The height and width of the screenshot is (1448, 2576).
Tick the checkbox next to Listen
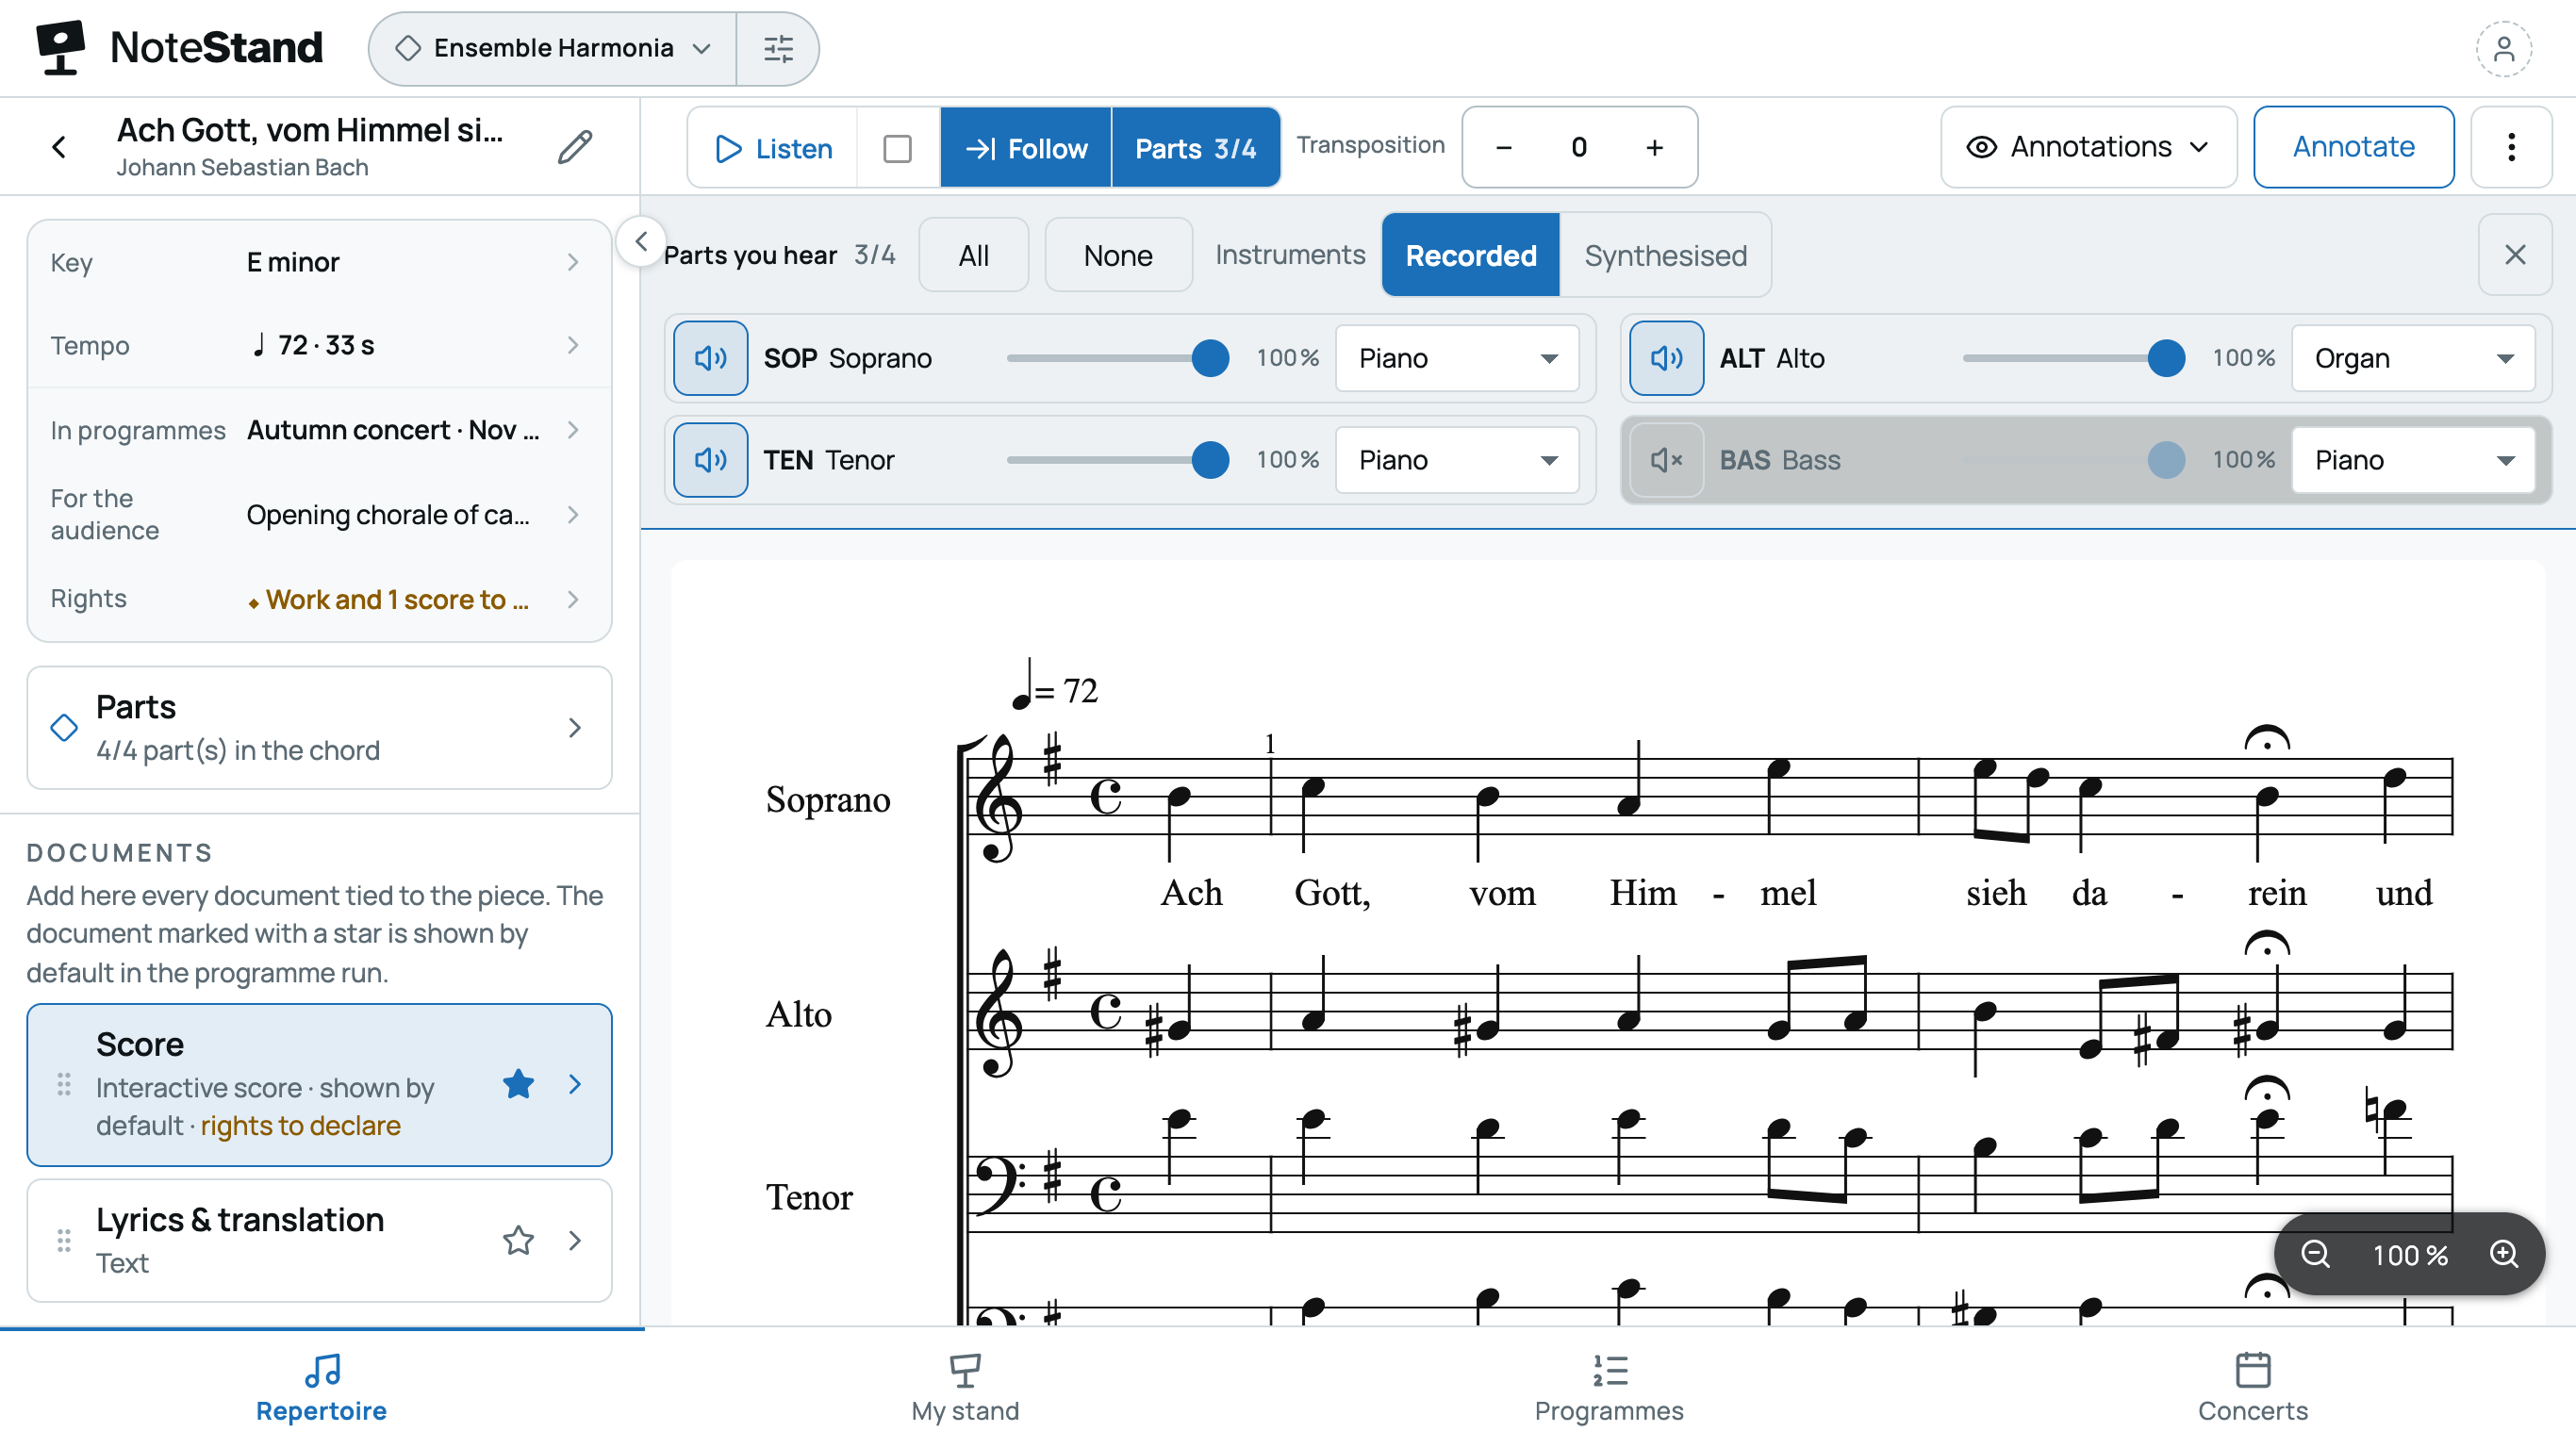(897, 148)
